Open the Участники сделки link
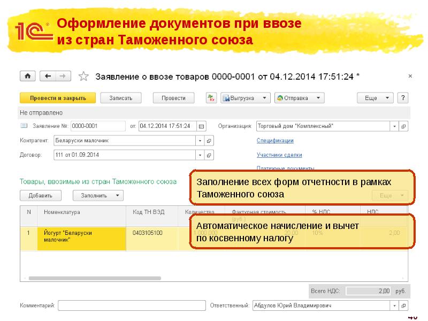The height and width of the screenshot is (321, 428). coord(279,155)
